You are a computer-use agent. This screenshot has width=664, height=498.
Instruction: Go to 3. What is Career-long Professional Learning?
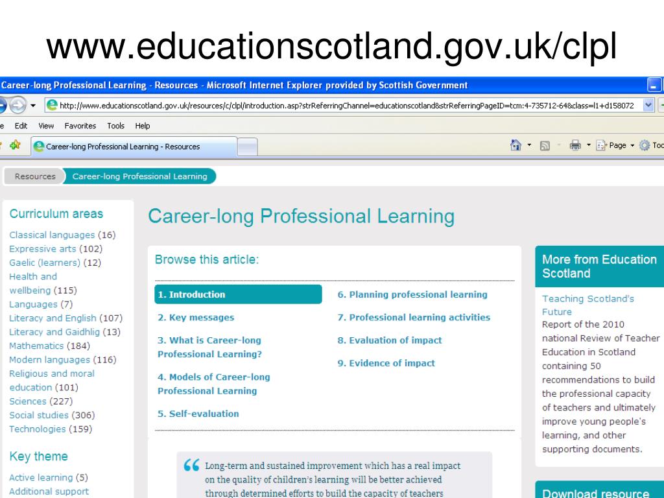click(209, 348)
